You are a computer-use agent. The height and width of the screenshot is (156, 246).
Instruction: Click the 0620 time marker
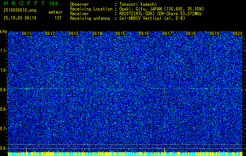(x=238, y=34)
